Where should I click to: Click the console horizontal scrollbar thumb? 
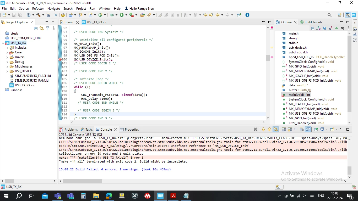(x=83, y=181)
